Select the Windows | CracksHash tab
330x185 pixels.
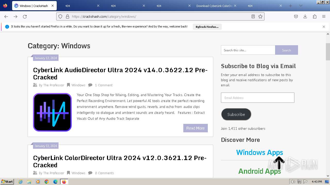point(34,6)
